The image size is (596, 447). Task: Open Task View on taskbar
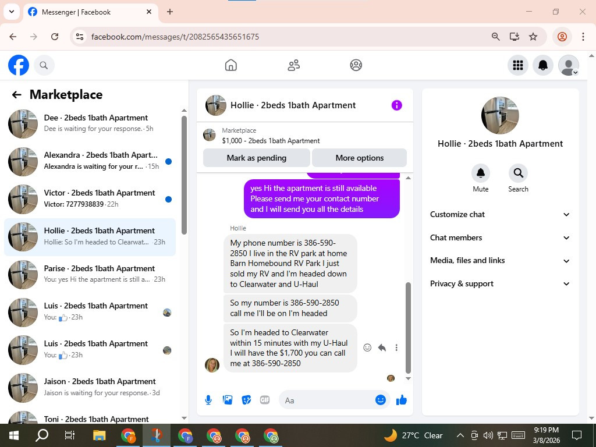point(70,435)
